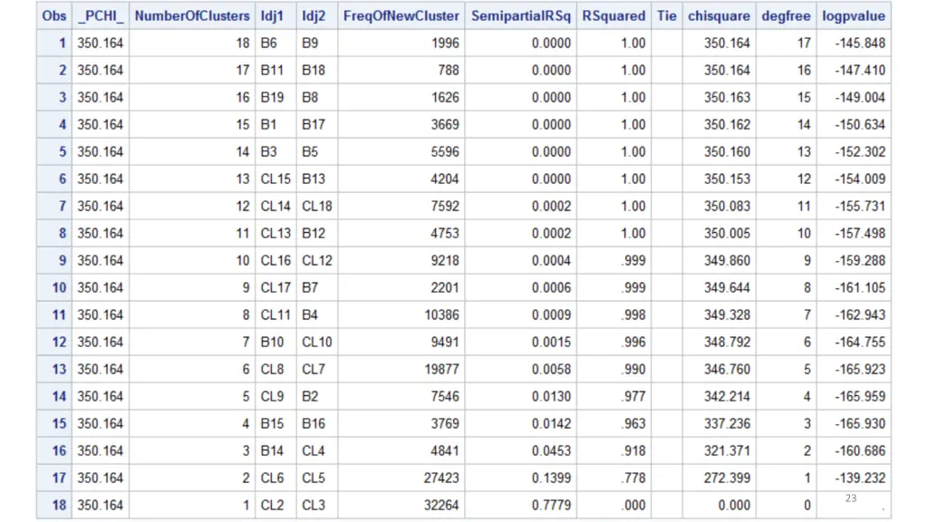928x522 pixels.
Task: Select frequency value 7546
Action: 445,397
